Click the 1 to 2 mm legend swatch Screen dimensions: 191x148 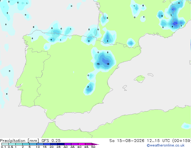[x=19, y=144]
